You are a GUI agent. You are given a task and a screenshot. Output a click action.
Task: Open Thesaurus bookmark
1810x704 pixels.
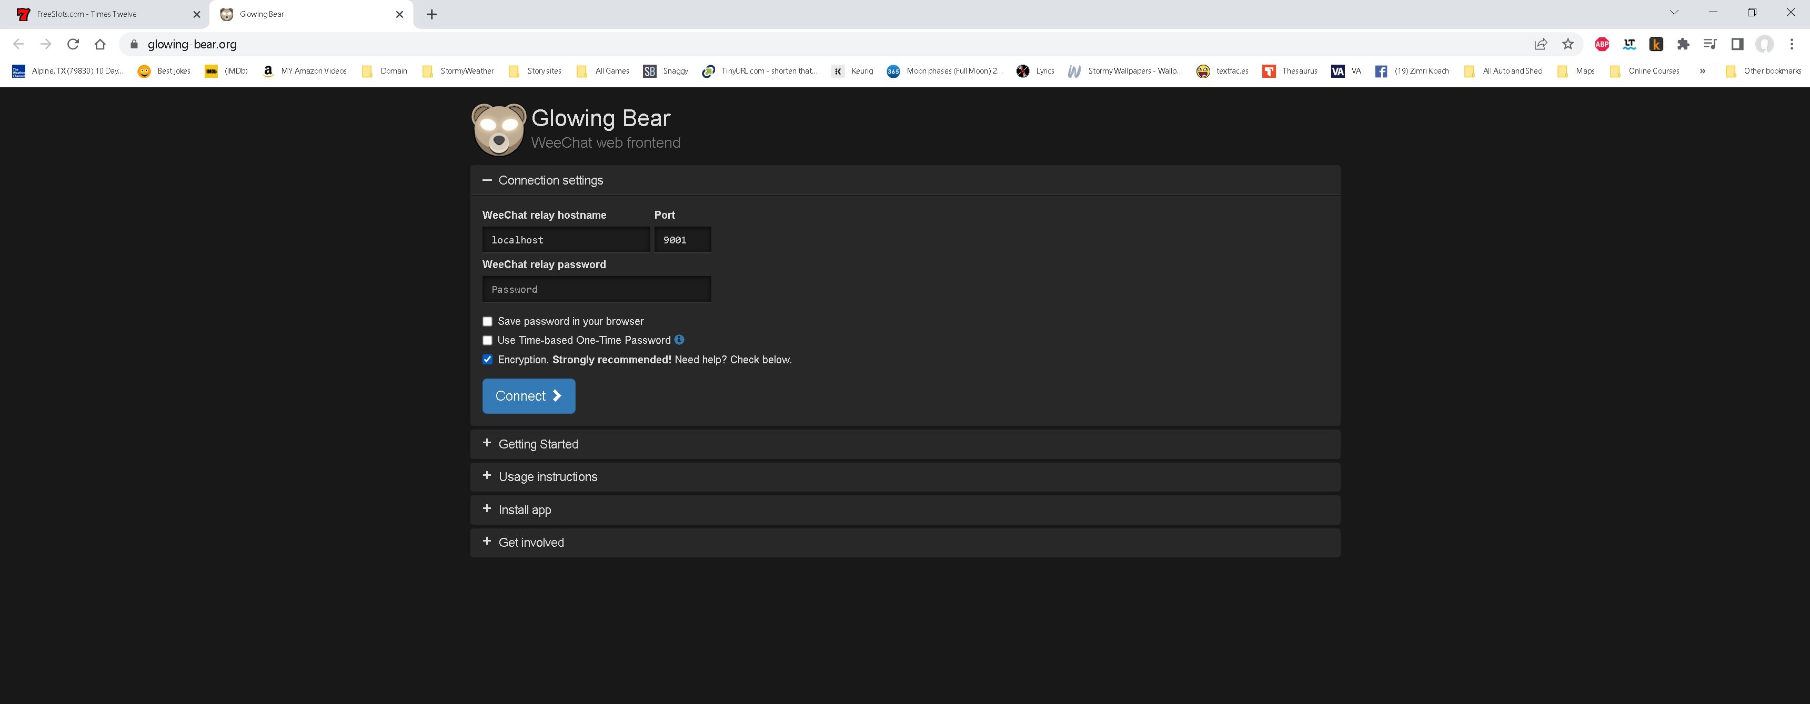click(x=1290, y=71)
